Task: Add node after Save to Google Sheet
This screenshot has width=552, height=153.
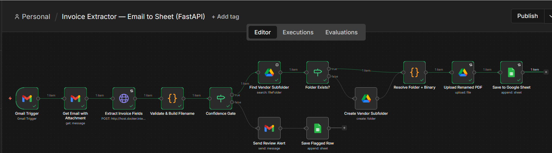Action: 546,72
